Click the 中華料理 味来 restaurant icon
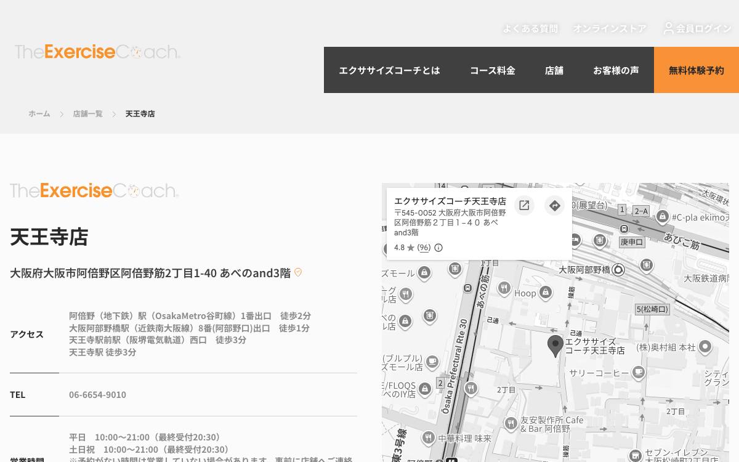Screen dimensions: 739x462 pos(429,438)
